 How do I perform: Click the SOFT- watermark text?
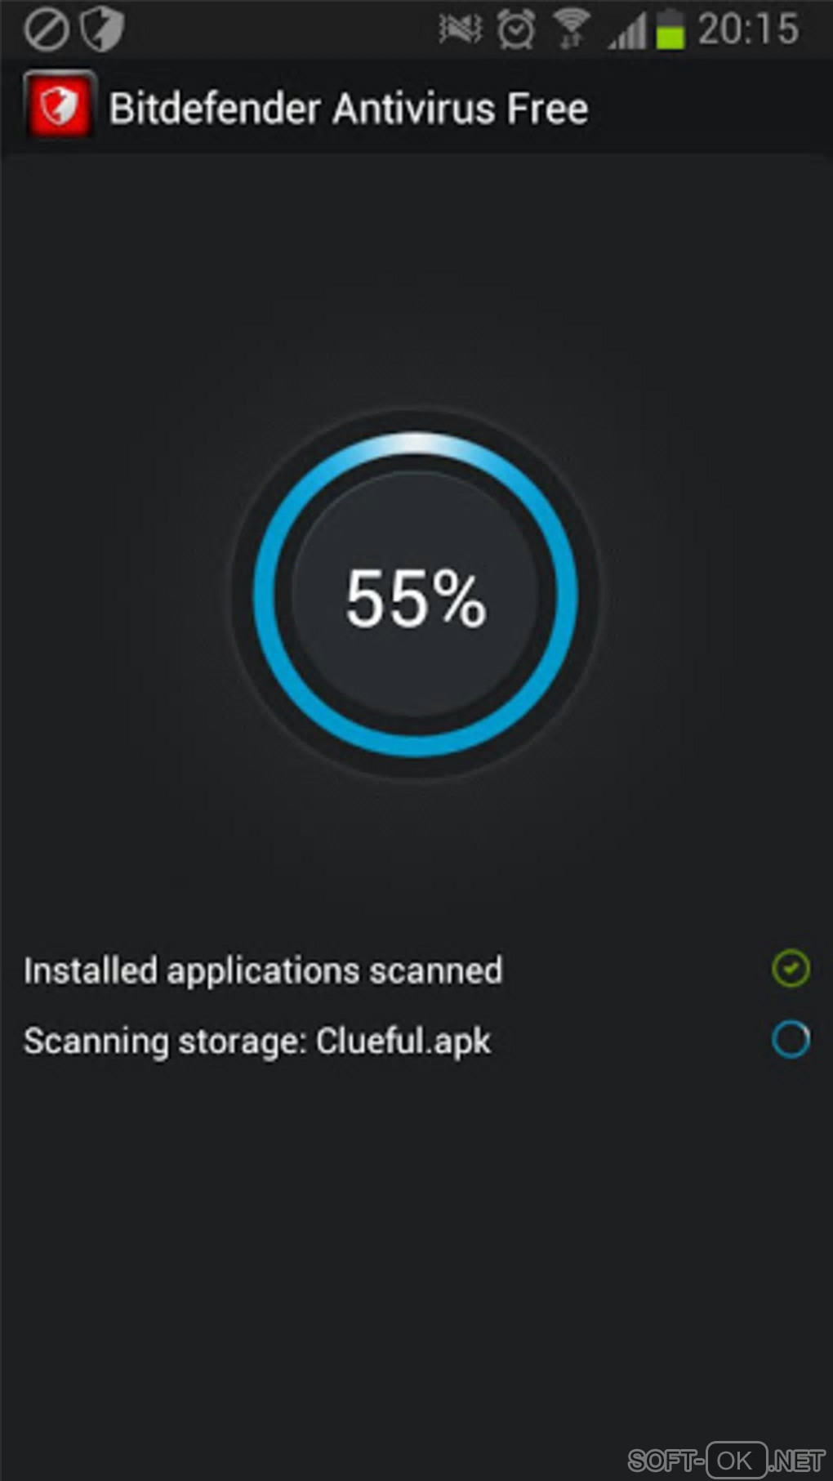point(665,1460)
